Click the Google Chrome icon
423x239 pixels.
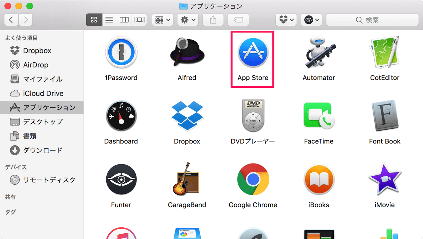pos(253,180)
